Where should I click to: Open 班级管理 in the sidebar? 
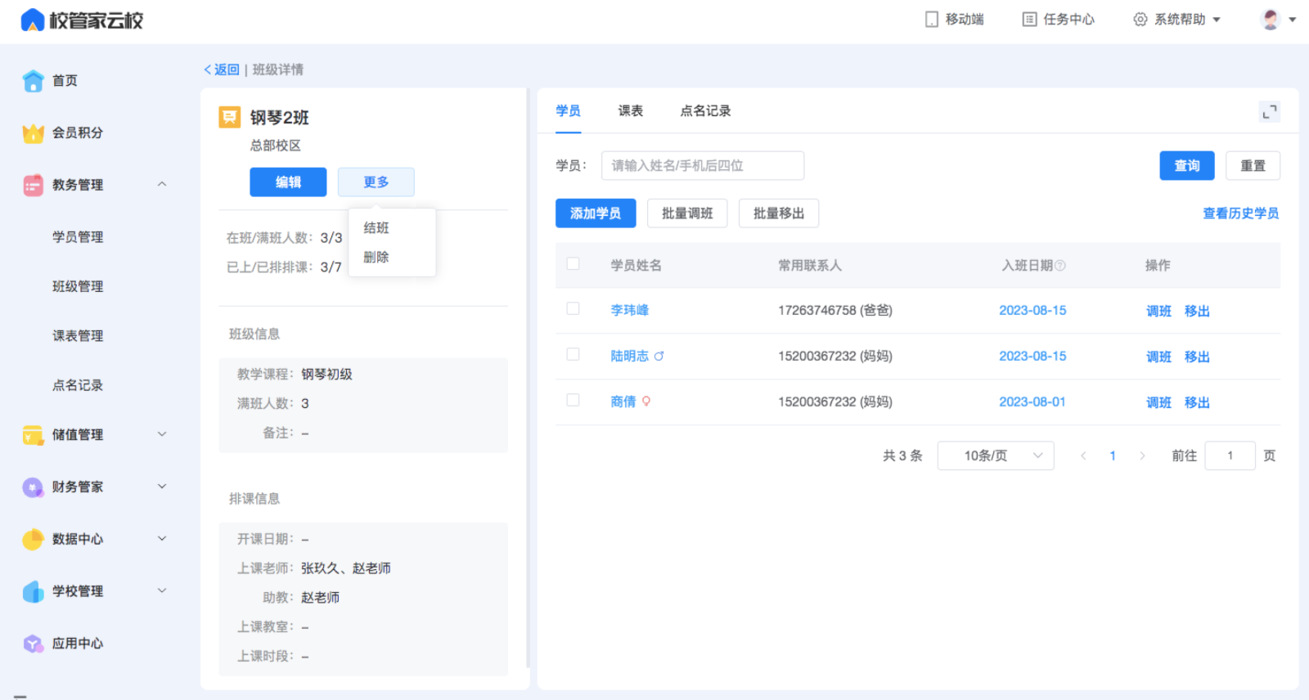78,286
